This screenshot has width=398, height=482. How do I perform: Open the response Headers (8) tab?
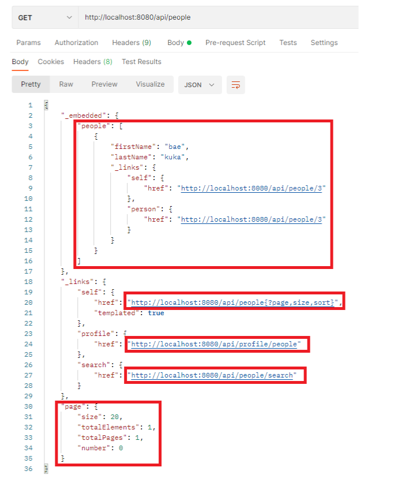pos(93,62)
